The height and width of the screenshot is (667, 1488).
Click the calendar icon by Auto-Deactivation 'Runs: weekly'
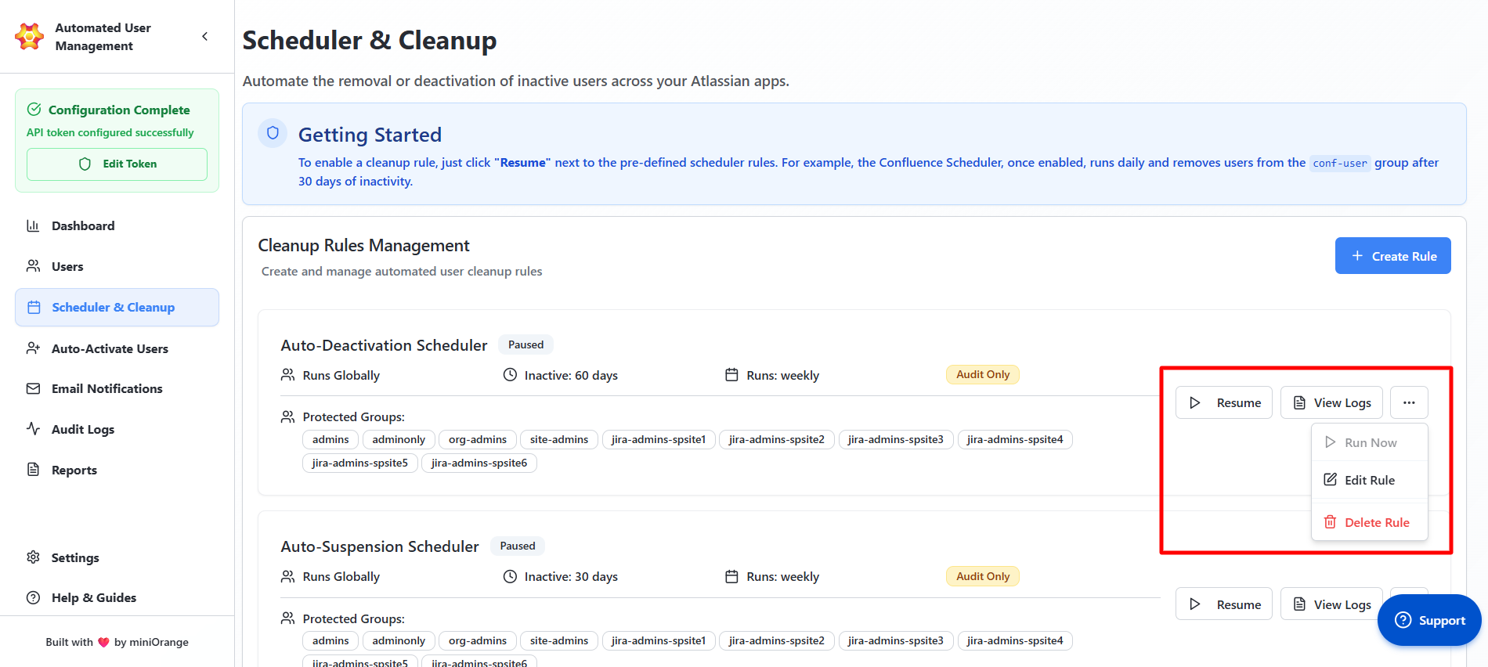pyautogui.click(x=731, y=375)
